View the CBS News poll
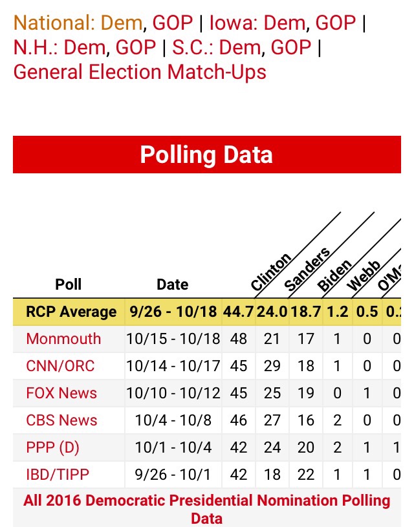 61,420
